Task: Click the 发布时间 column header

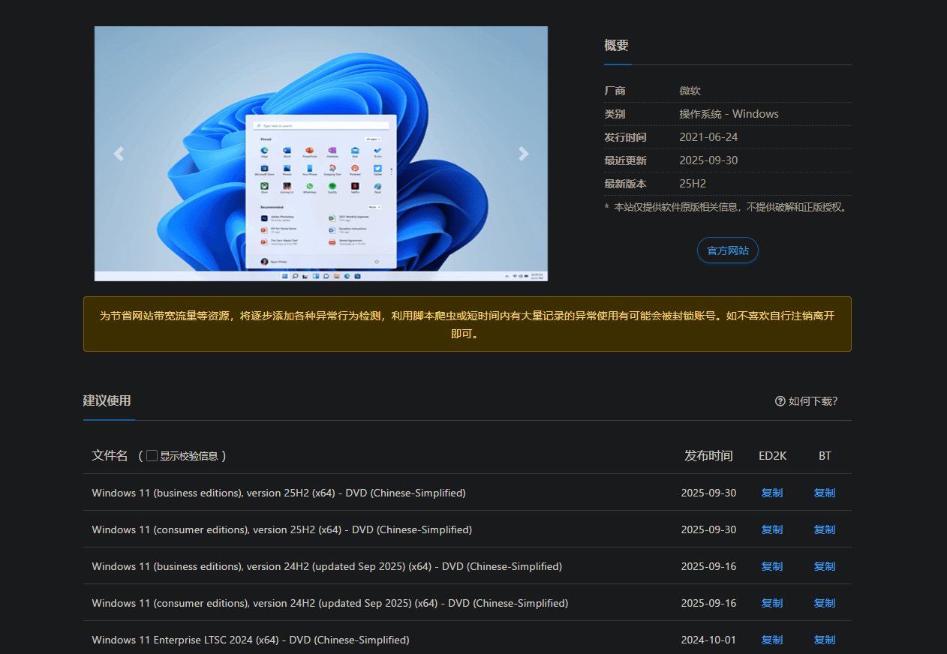Action: tap(708, 455)
